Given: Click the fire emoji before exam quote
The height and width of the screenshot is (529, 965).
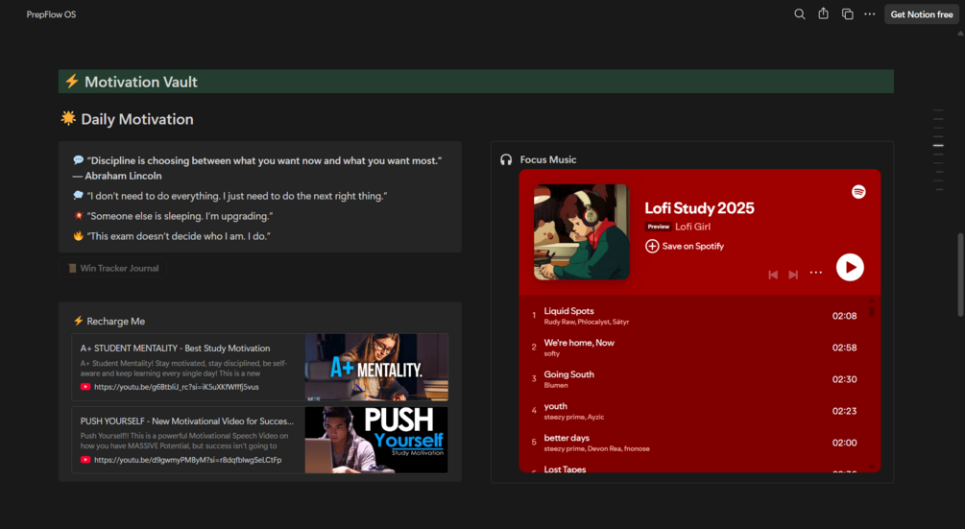Looking at the screenshot, I should coord(78,235).
